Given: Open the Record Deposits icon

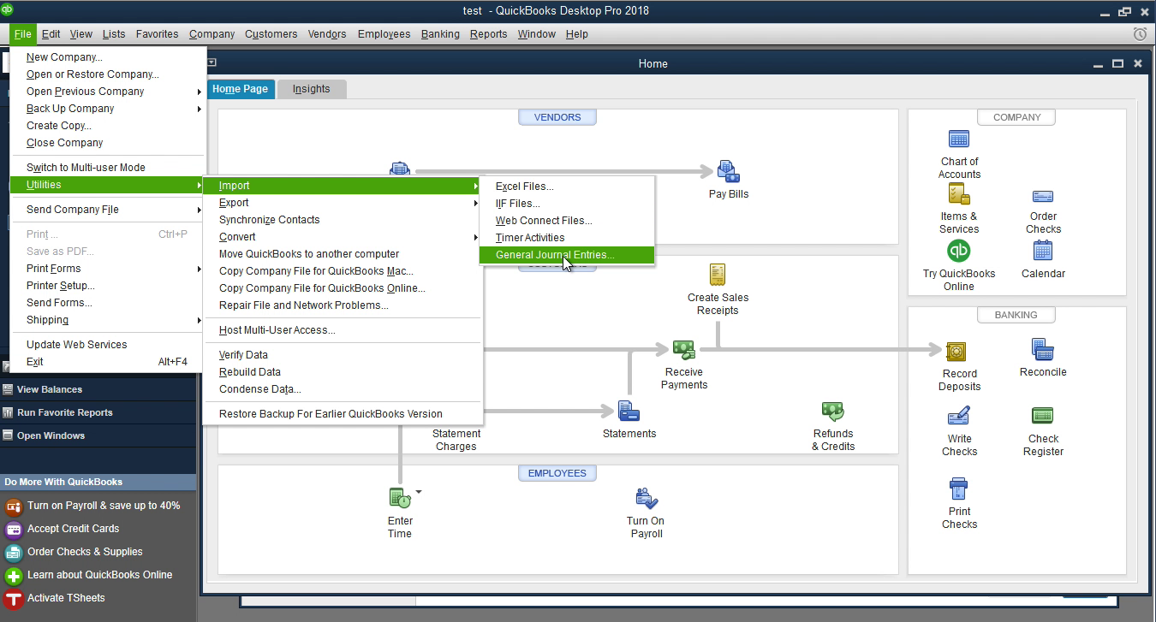Looking at the screenshot, I should click(x=956, y=352).
